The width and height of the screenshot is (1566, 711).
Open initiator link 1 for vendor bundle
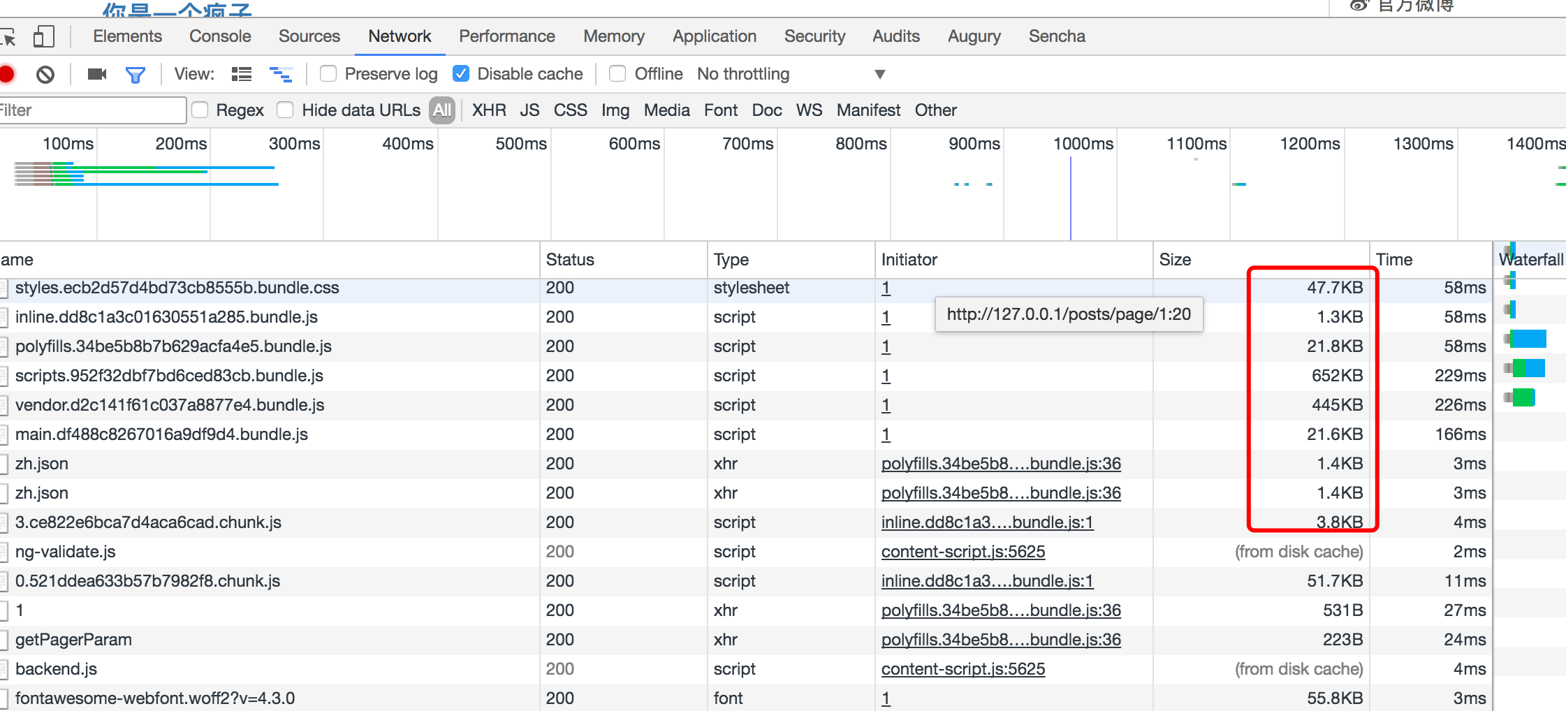point(886,405)
